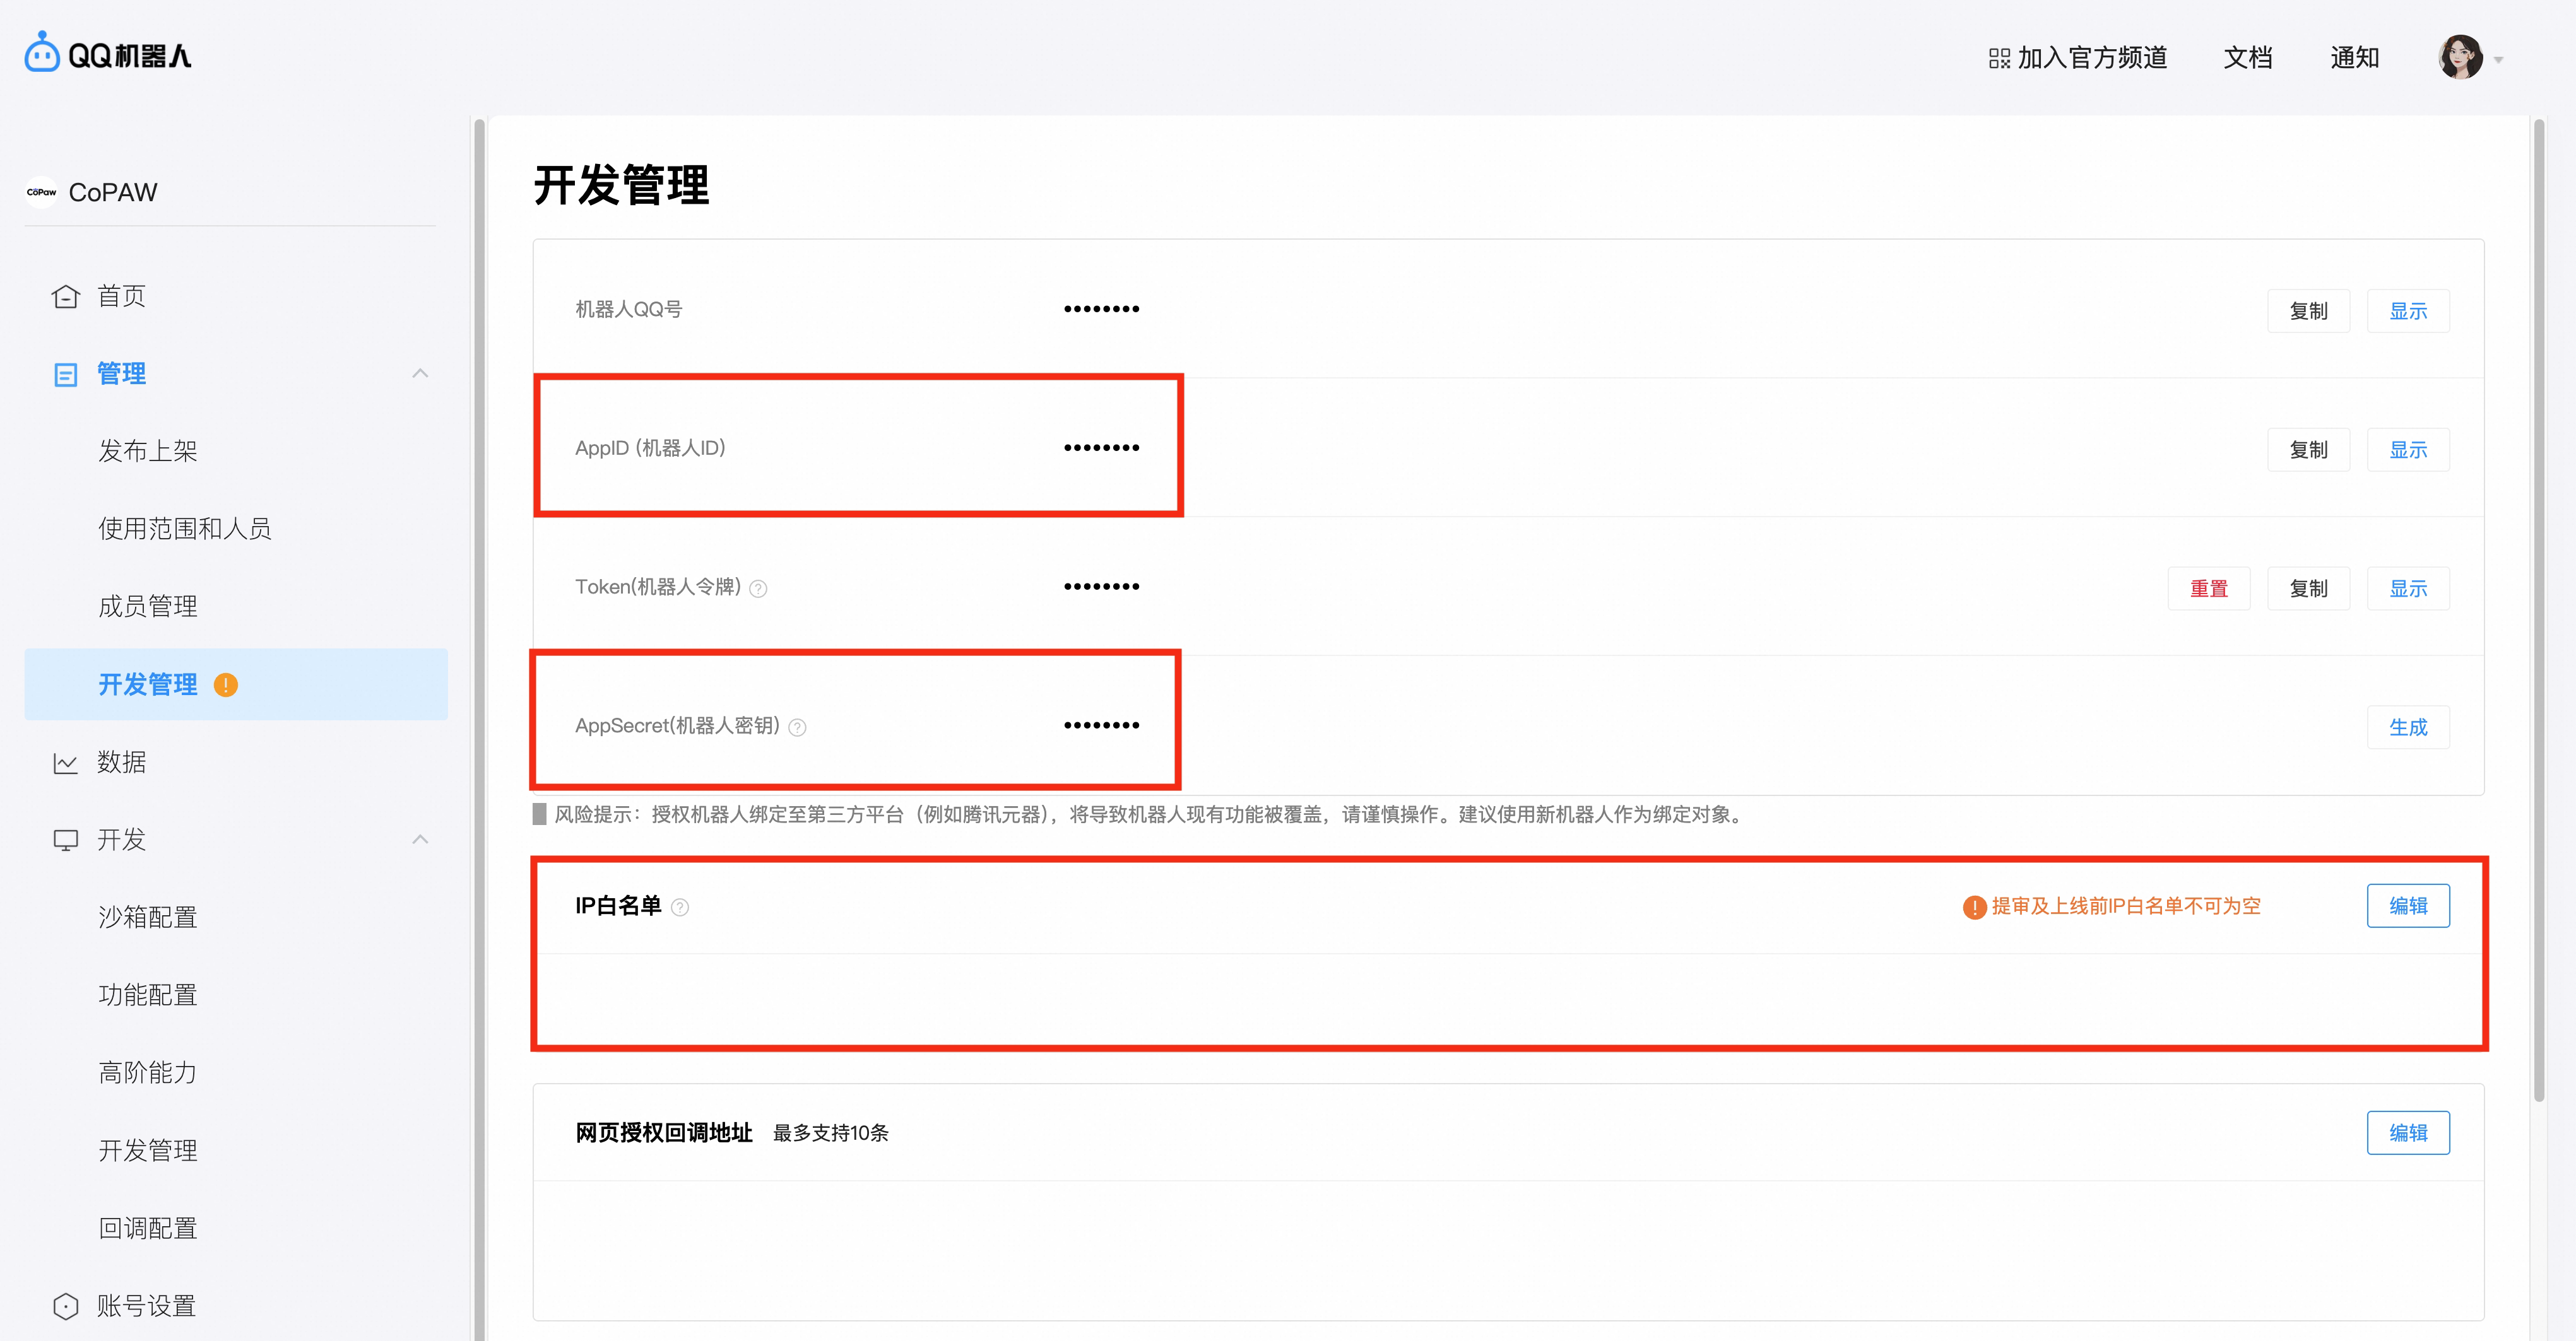Click the 数据 chart icon in the sidebar

tap(65, 763)
